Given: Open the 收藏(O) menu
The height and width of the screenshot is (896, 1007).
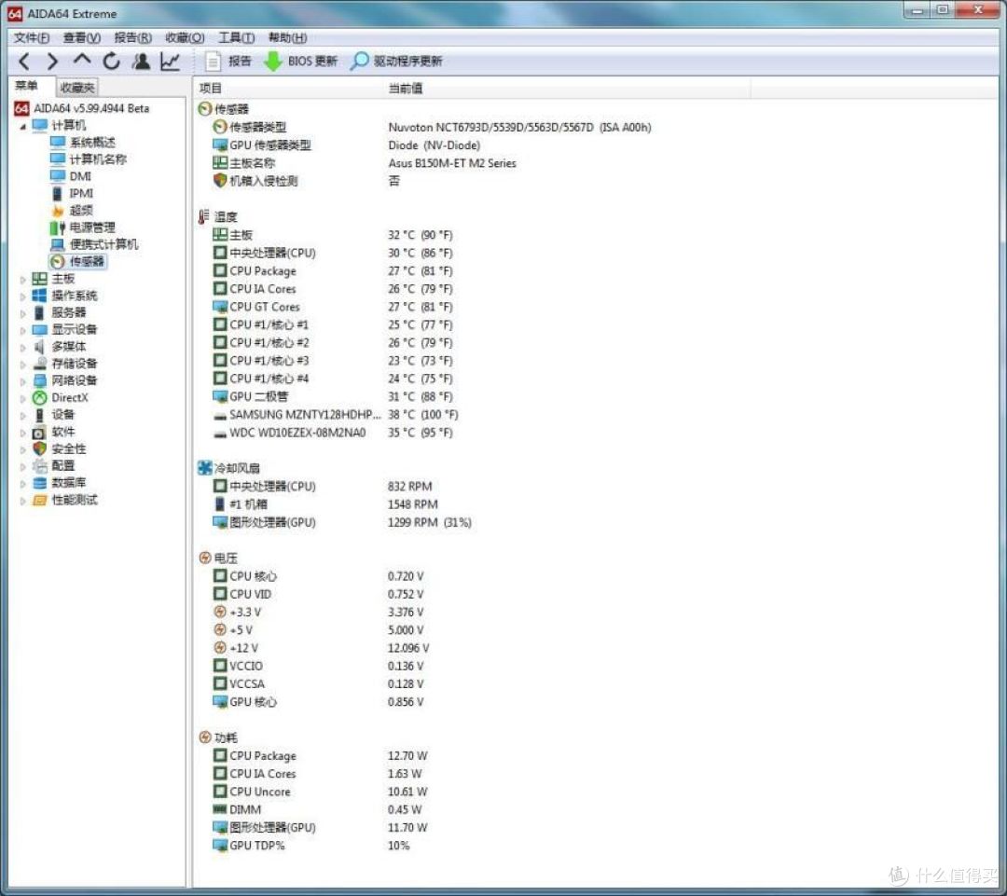Looking at the screenshot, I should click(185, 38).
